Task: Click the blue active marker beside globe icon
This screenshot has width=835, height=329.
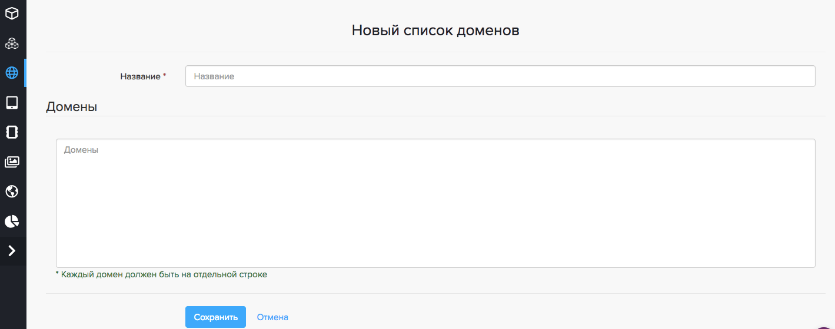Action: tap(25, 73)
